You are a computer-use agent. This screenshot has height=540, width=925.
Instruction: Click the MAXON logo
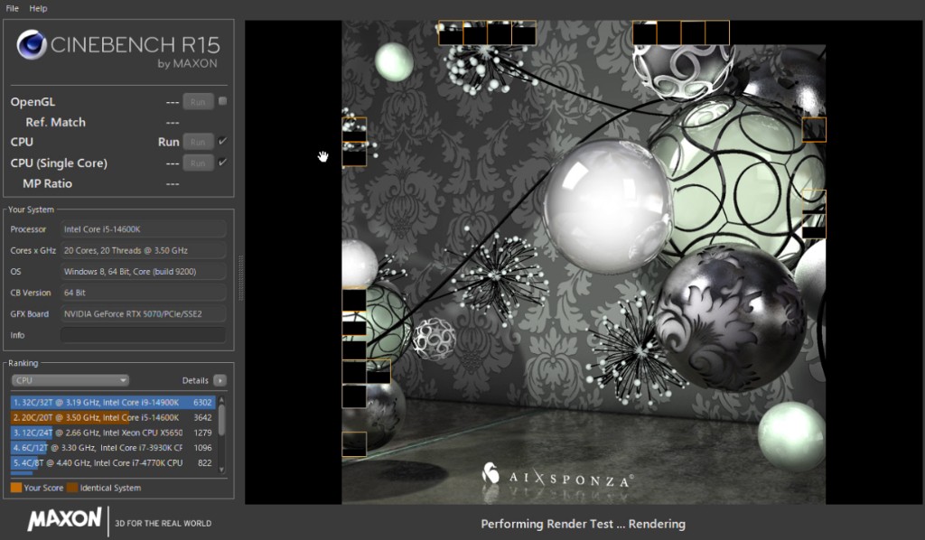coord(64,519)
